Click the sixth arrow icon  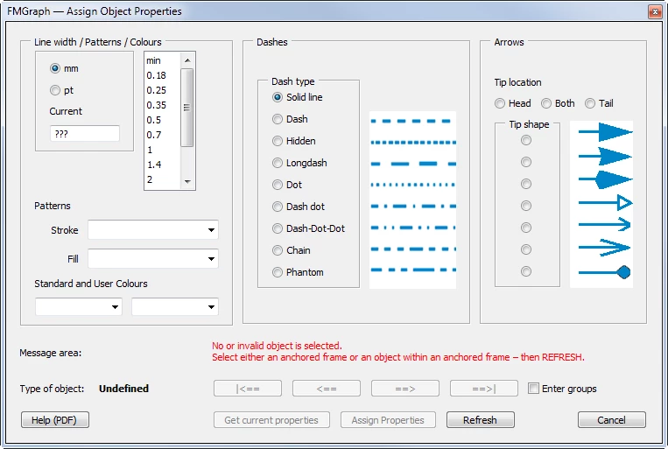[604, 248]
